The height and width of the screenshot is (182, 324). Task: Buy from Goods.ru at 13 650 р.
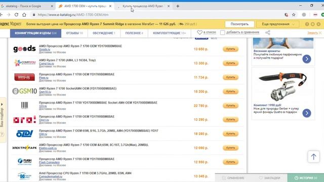click(230, 49)
